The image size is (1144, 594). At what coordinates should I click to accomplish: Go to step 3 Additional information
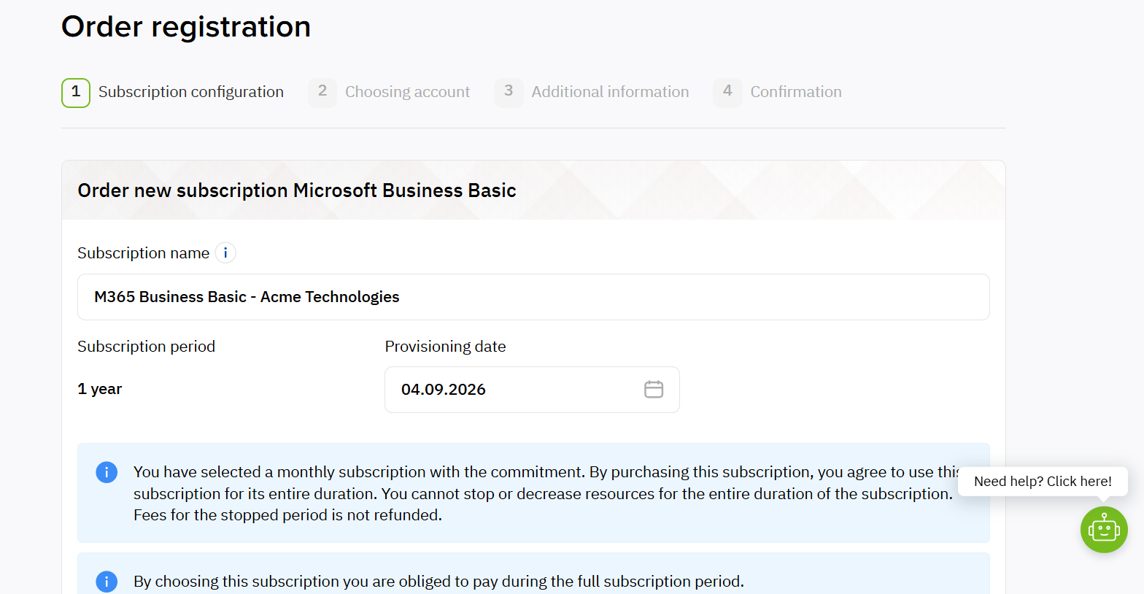(592, 93)
